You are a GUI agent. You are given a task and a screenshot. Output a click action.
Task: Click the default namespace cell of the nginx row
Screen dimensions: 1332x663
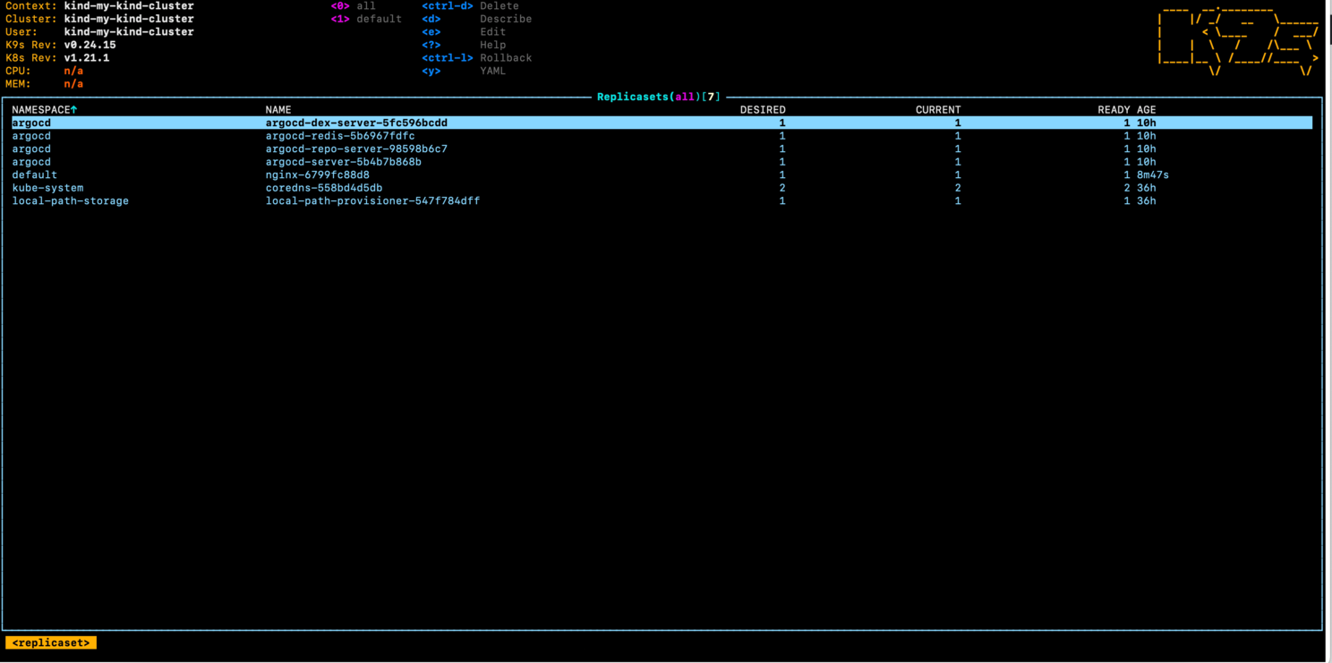(x=34, y=174)
